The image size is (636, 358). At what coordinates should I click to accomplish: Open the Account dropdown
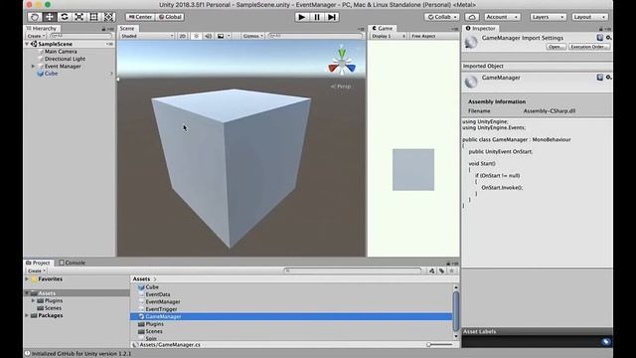point(502,17)
